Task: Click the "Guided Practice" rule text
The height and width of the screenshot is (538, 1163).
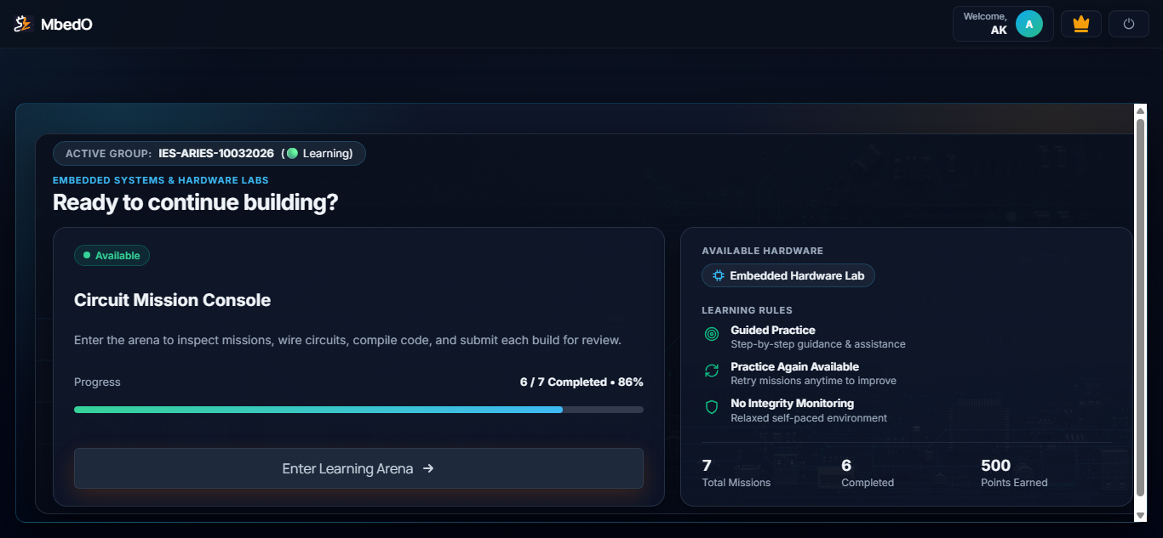Action: [773, 330]
